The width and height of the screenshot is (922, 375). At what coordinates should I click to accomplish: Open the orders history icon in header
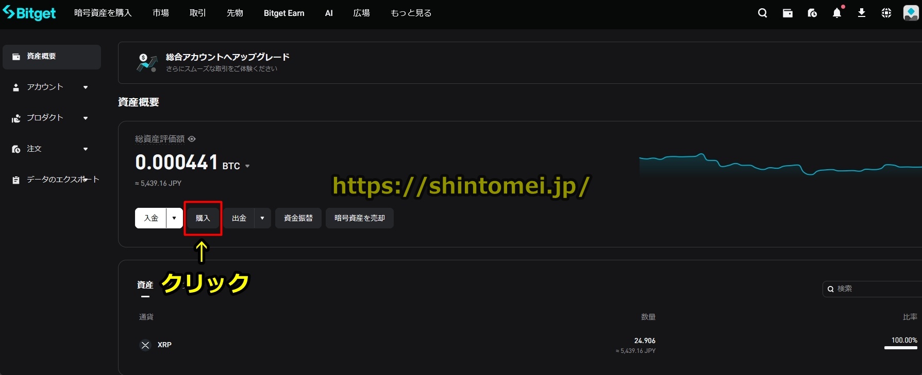(812, 13)
